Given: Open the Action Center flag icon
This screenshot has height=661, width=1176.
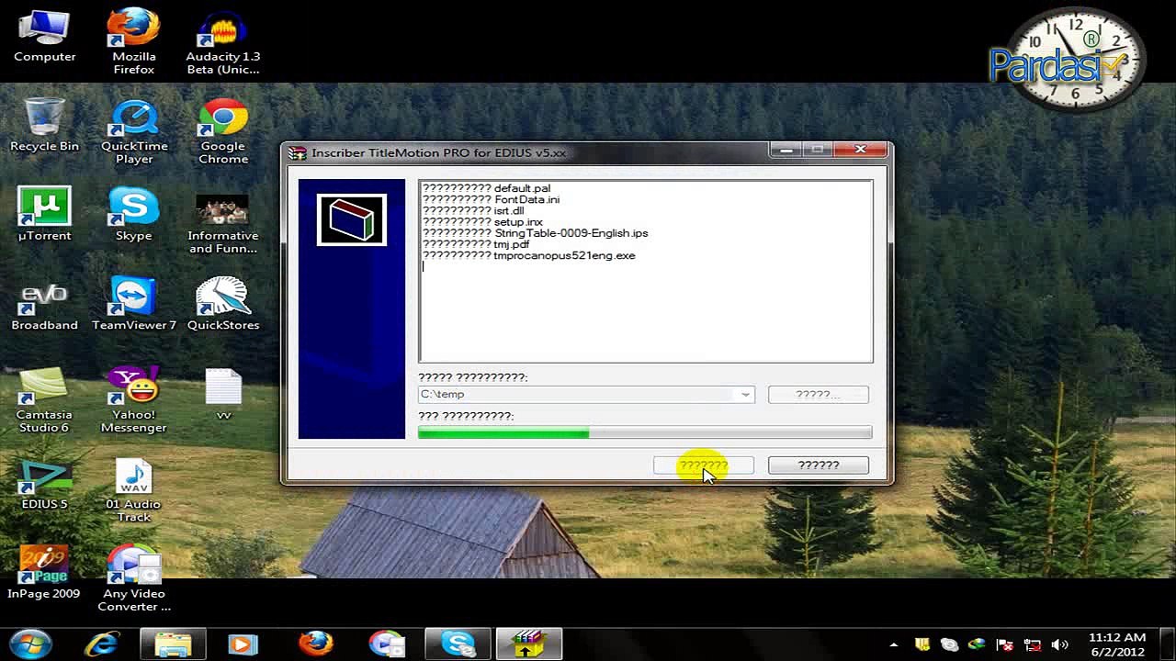Looking at the screenshot, I should pos(1004,644).
